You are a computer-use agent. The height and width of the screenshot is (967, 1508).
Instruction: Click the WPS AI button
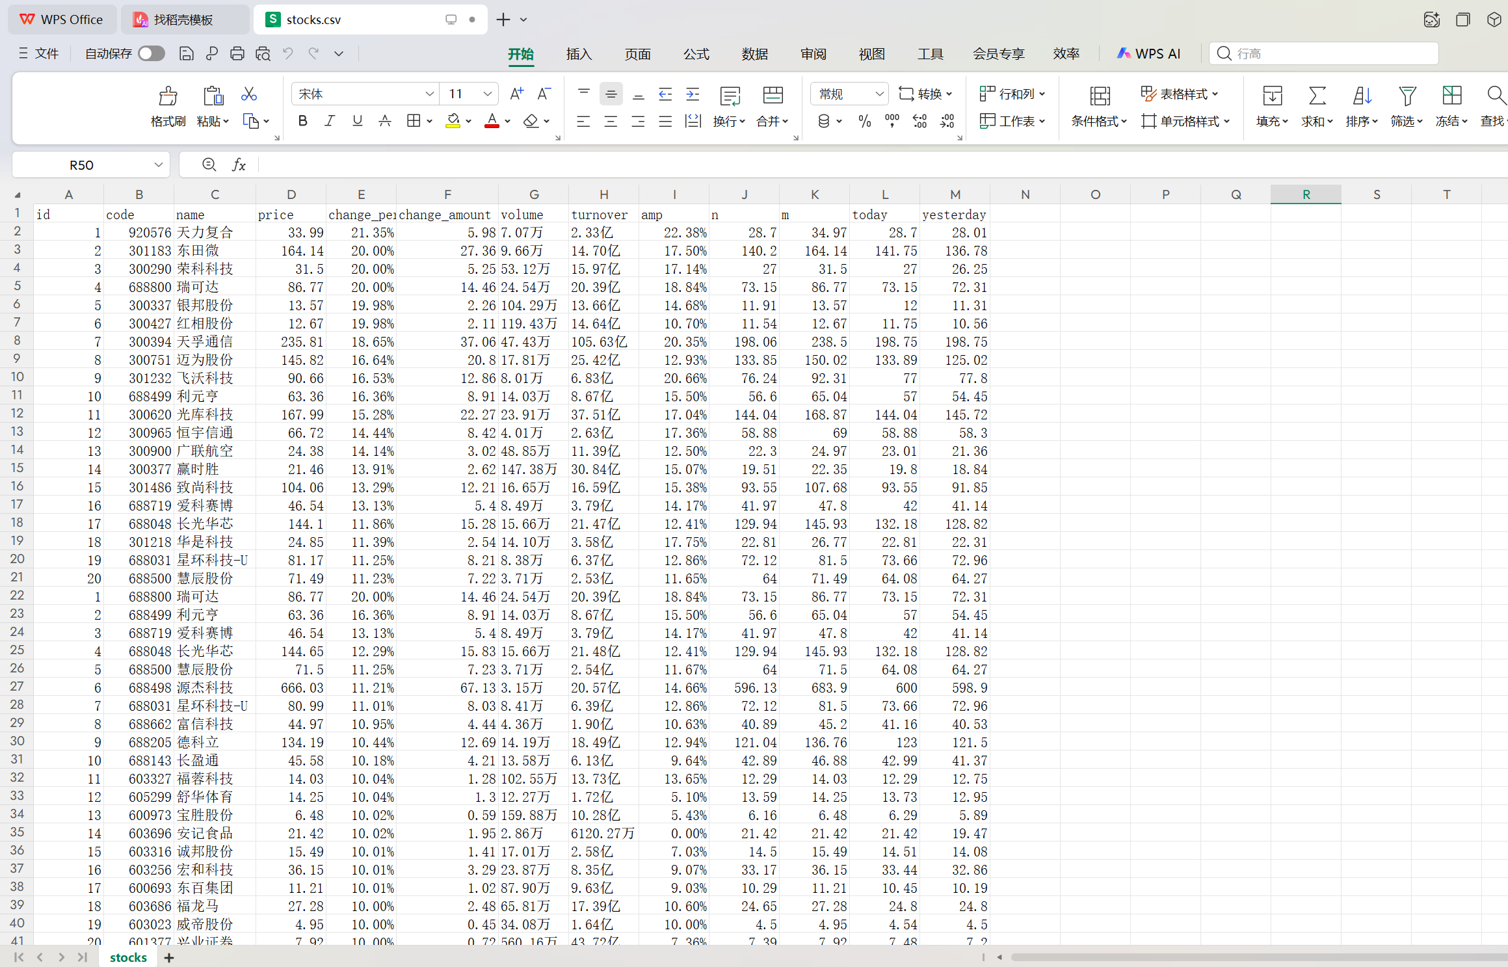point(1148,54)
